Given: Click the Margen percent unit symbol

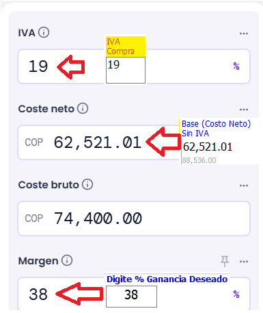Looking at the screenshot, I should pos(236,295).
